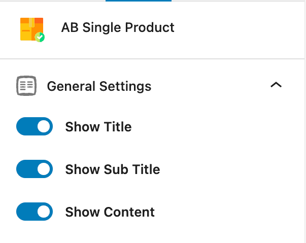Click the white knob of Show Sub Title toggle

(x=44, y=169)
